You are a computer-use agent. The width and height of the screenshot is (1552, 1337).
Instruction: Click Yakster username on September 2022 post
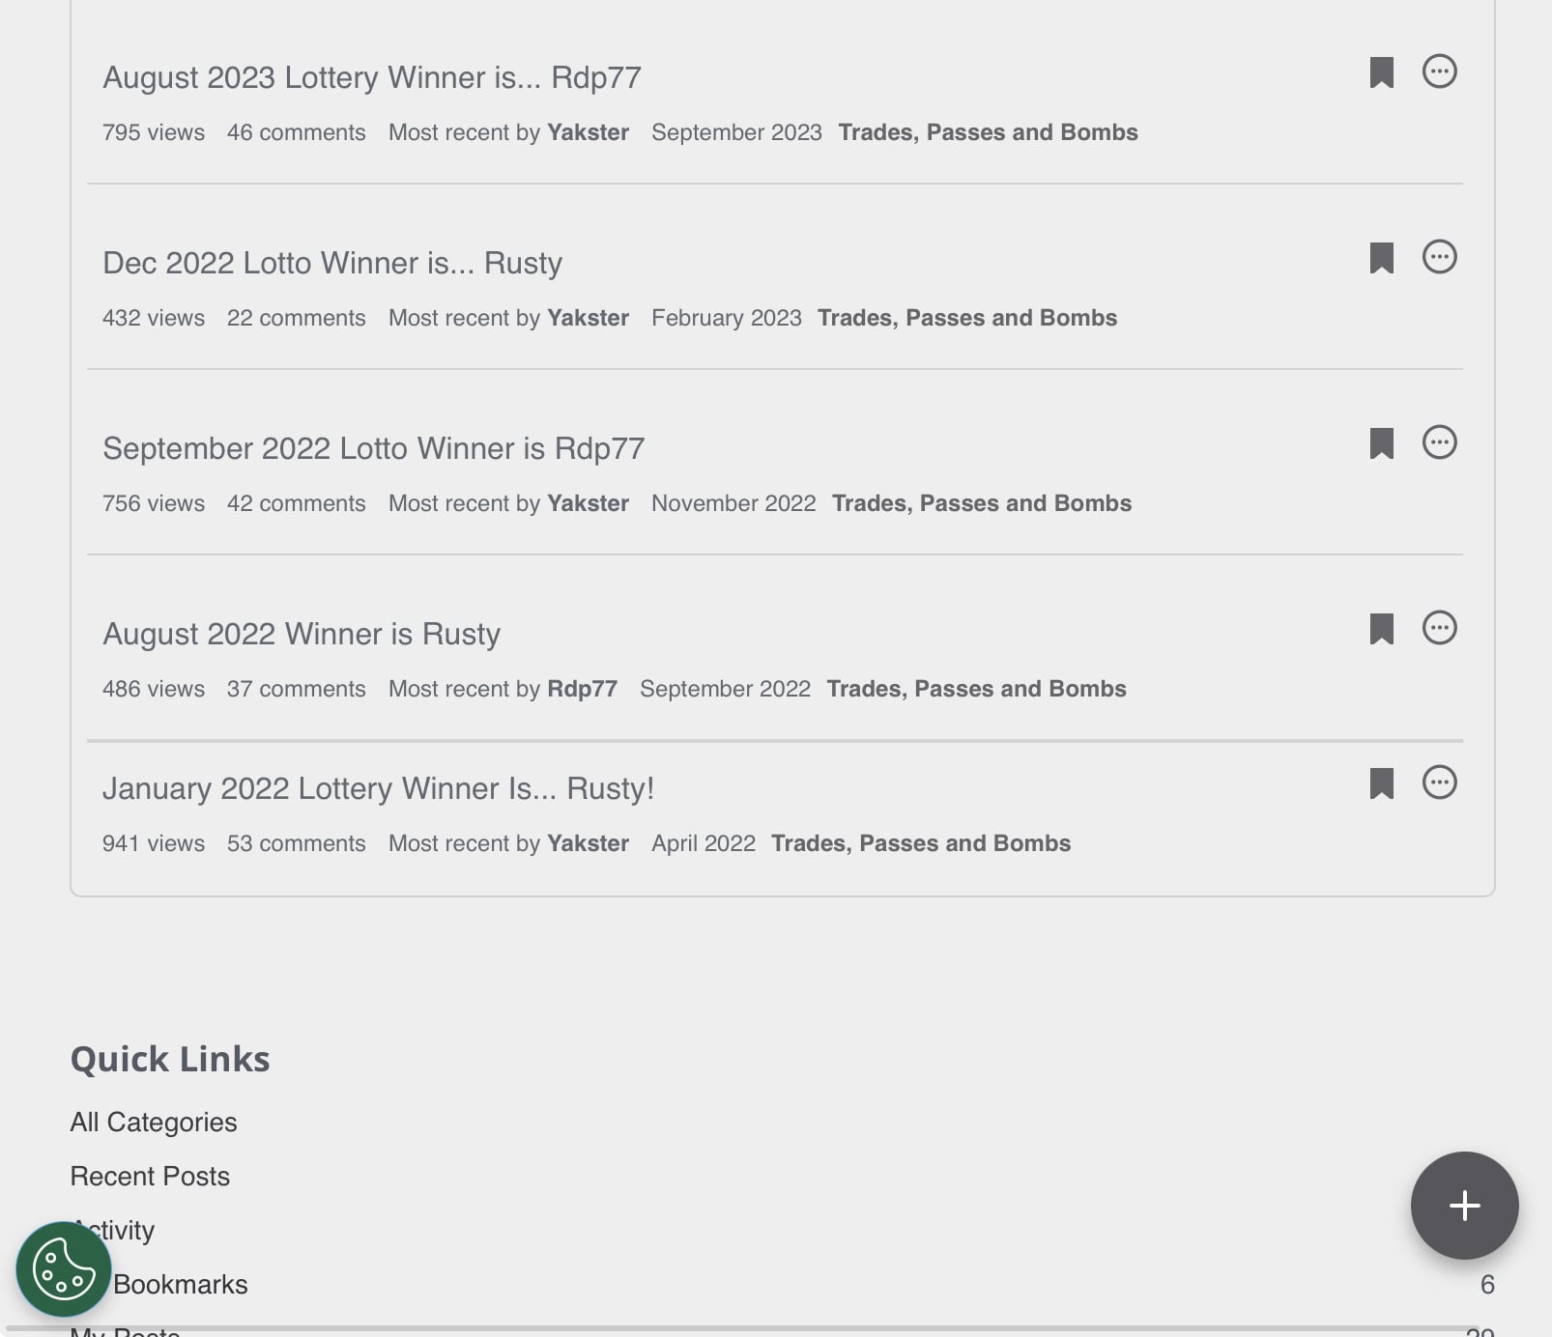(x=588, y=503)
